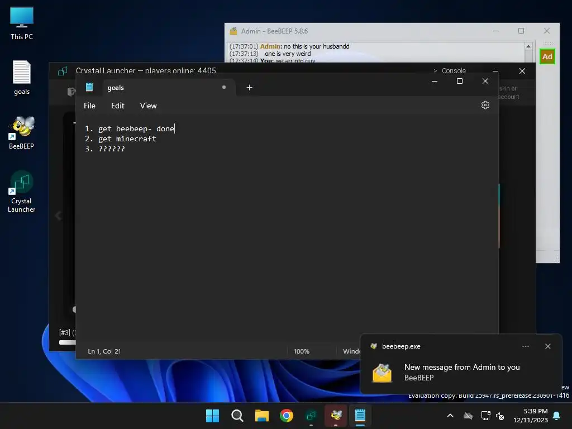Launch the BeeBEEP desktop shortcut
The width and height of the screenshot is (572, 429).
point(22,133)
